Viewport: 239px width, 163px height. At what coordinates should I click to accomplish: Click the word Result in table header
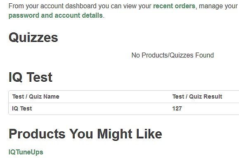pyautogui.click(x=213, y=96)
